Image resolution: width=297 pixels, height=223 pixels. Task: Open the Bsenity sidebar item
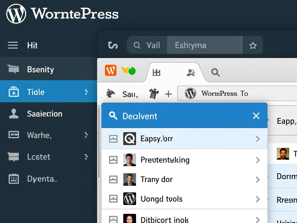pyautogui.click(x=40, y=69)
